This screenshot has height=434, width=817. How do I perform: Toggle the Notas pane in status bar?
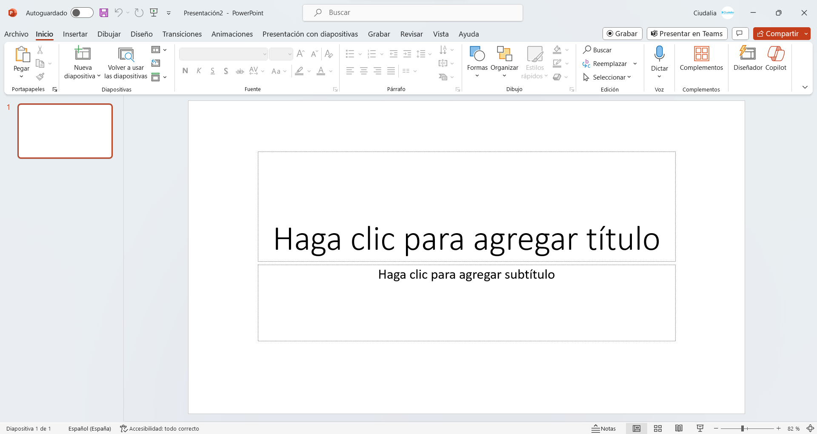pos(603,428)
